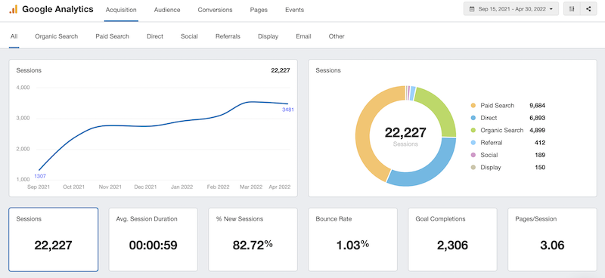Screen dimensions: 605x278
Task: Select the Bounce Rate metric card
Action: pyautogui.click(x=352, y=239)
